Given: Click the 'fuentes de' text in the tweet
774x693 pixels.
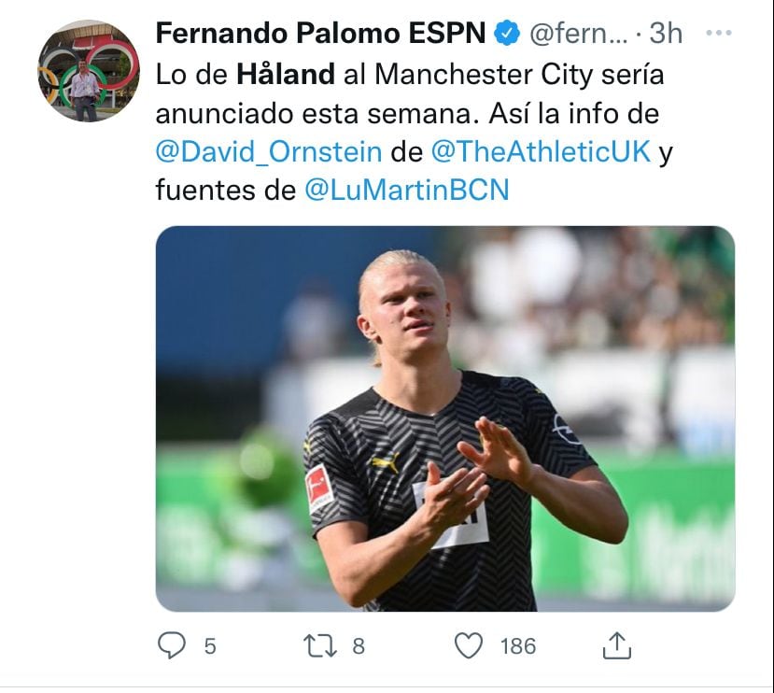Looking at the screenshot, I should tap(224, 191).
